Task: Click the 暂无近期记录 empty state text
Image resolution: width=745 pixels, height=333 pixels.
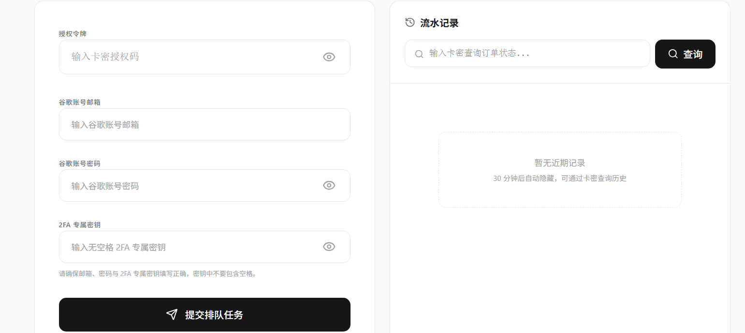Action: point(559,163)
